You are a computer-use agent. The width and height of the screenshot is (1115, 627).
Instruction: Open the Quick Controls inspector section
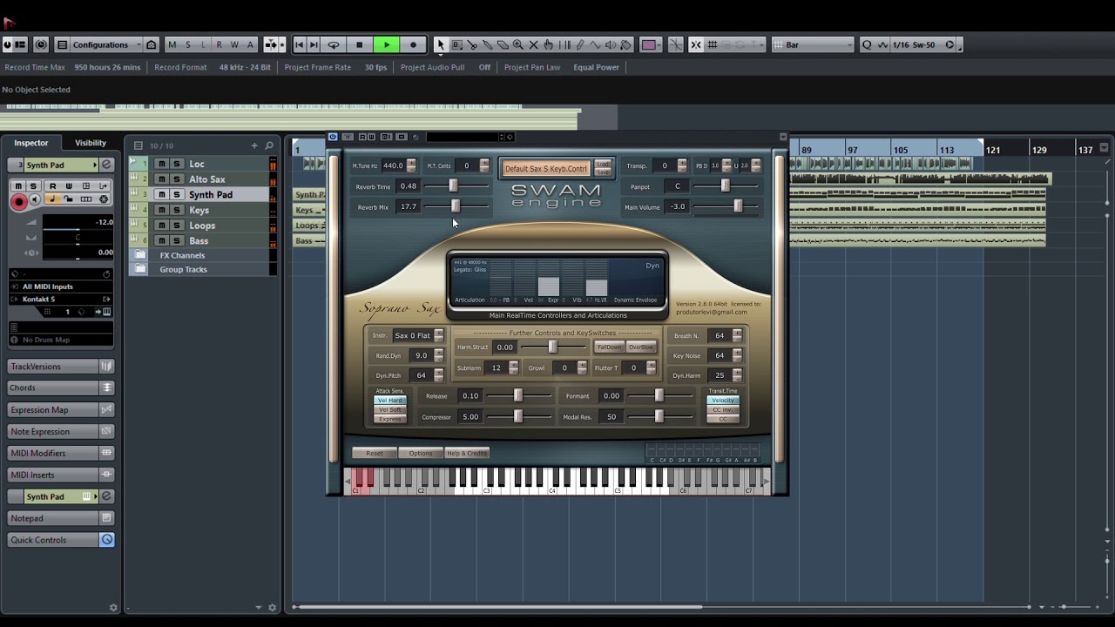61,540
